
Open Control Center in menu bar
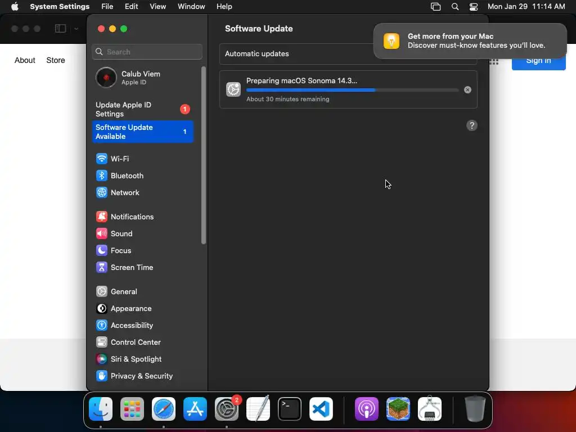click(474, 7)
